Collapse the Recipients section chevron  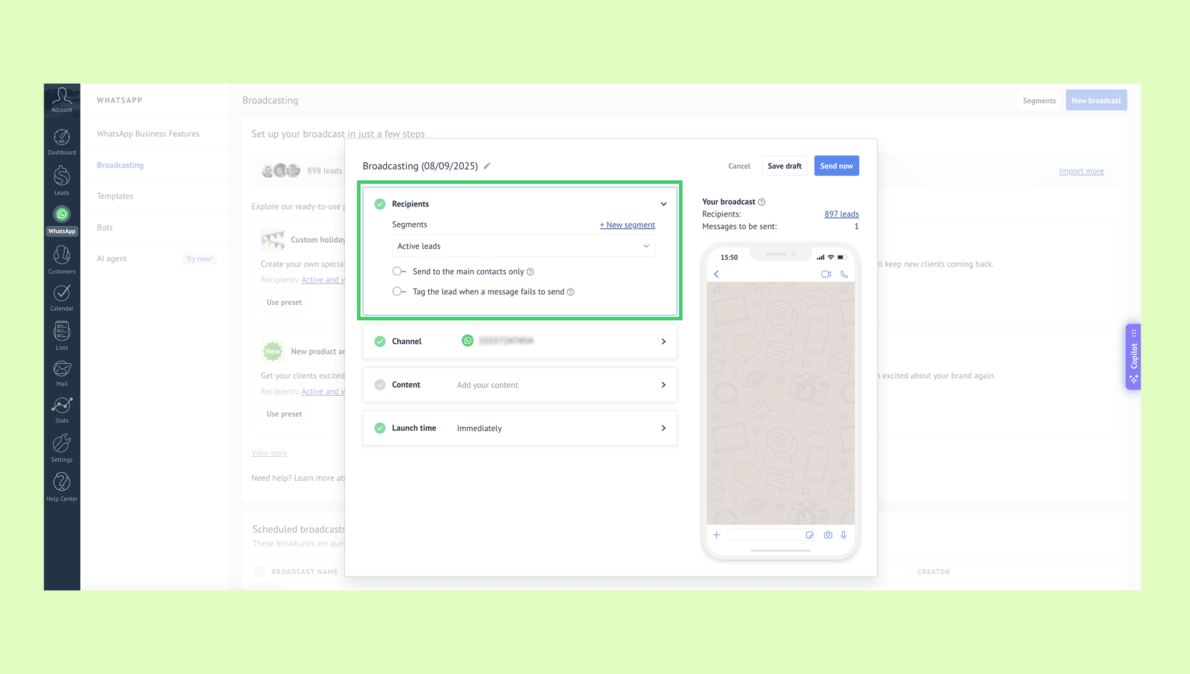click(x=663, y=204)
